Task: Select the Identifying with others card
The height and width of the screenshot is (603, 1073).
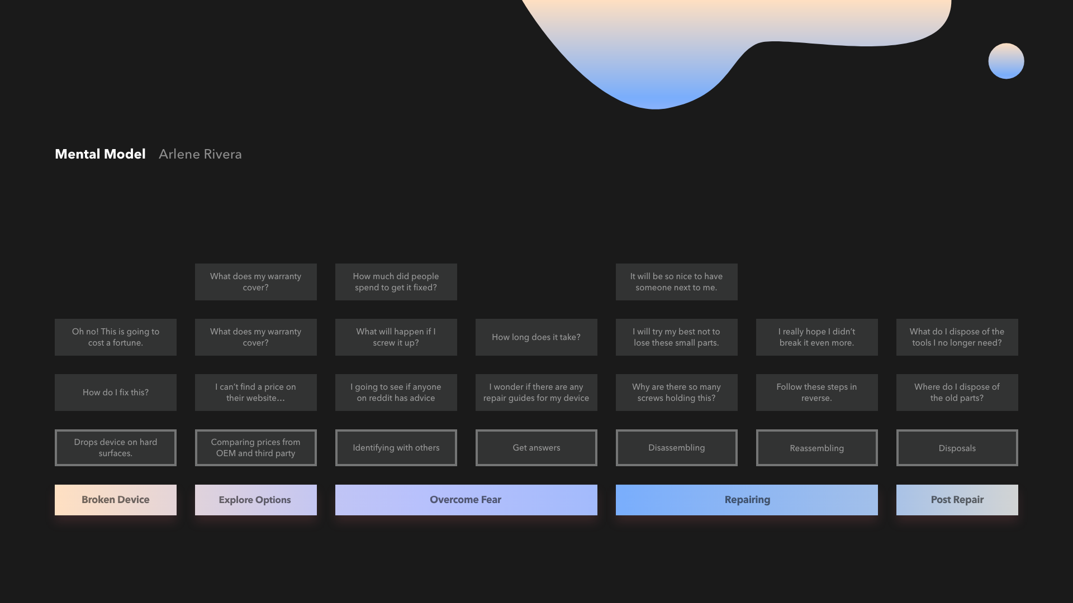Action: click(x=396, y=448)
